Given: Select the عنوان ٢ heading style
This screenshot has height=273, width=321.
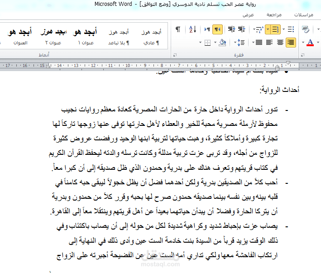Looking at the screenshot, I should click(x=53, y=36).
